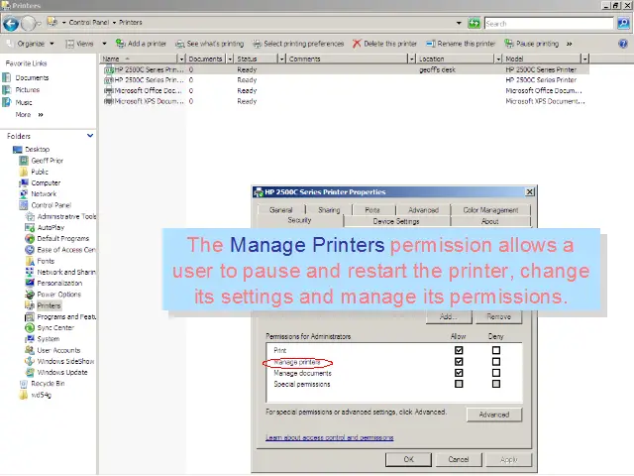This screenshot has height=476, width=634.
Task: Open the Location column filter dropdown
Action: click(x=498, y=59)
